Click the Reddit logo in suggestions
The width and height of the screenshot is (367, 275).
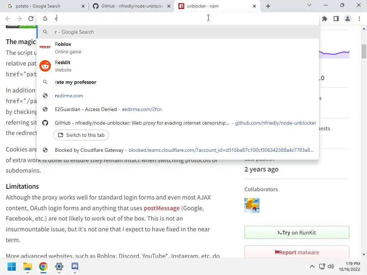[45, 66]
